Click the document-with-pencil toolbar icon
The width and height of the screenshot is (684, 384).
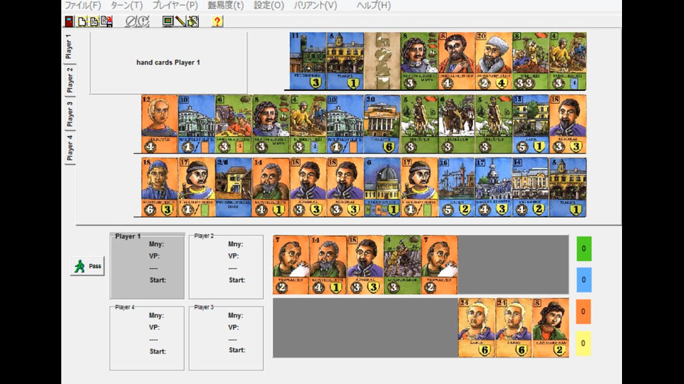[x=193, y=21]
